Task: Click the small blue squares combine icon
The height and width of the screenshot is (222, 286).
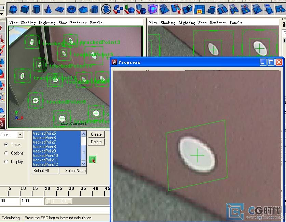Action: click(118, 9)
